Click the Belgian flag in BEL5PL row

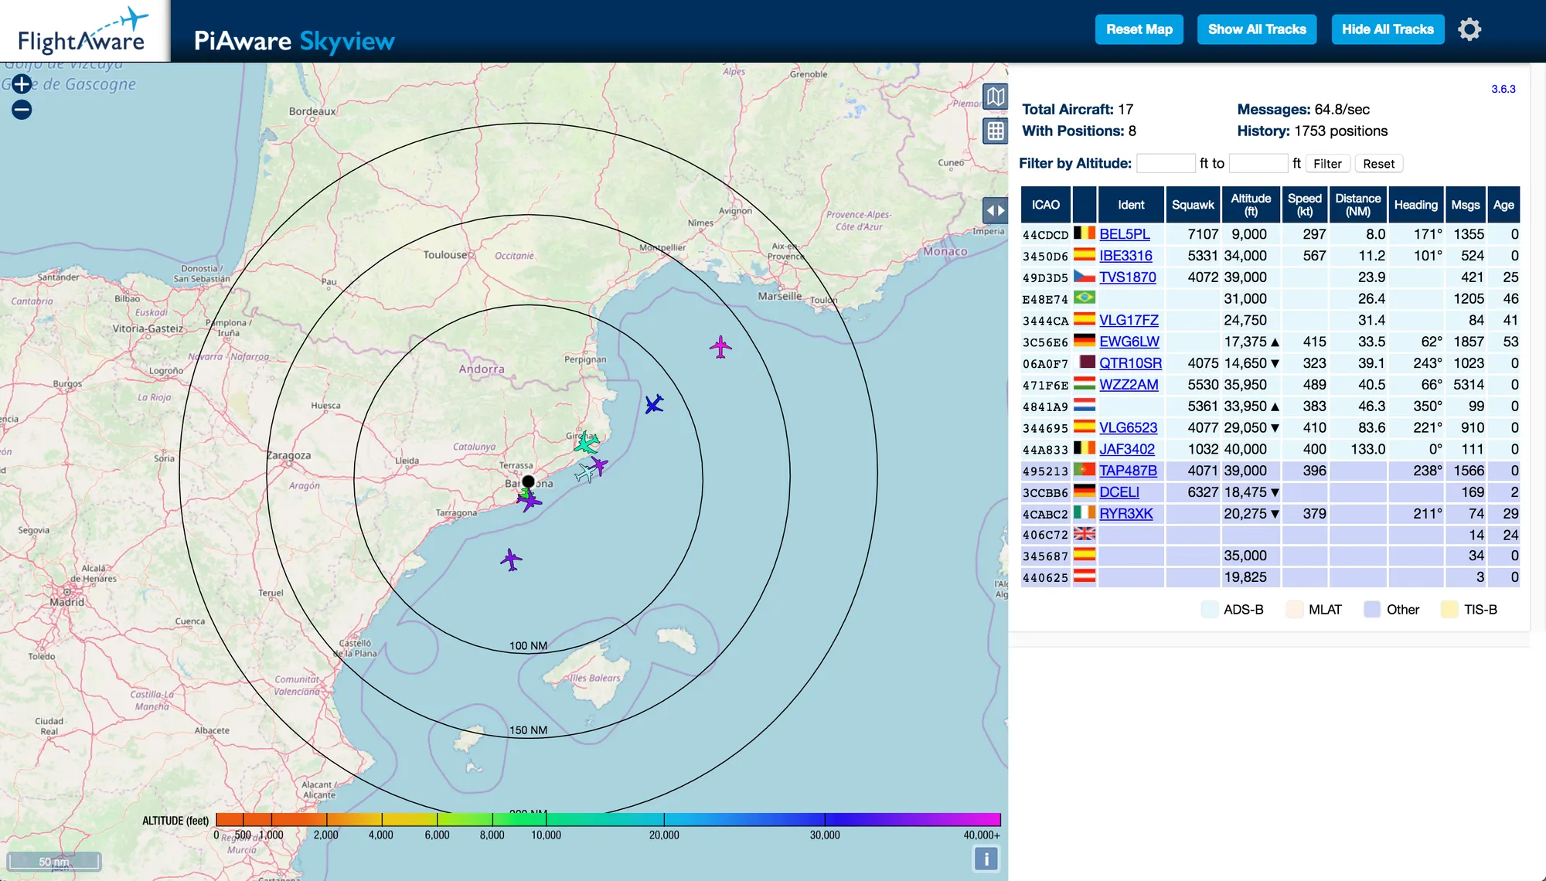point(1085,233)
